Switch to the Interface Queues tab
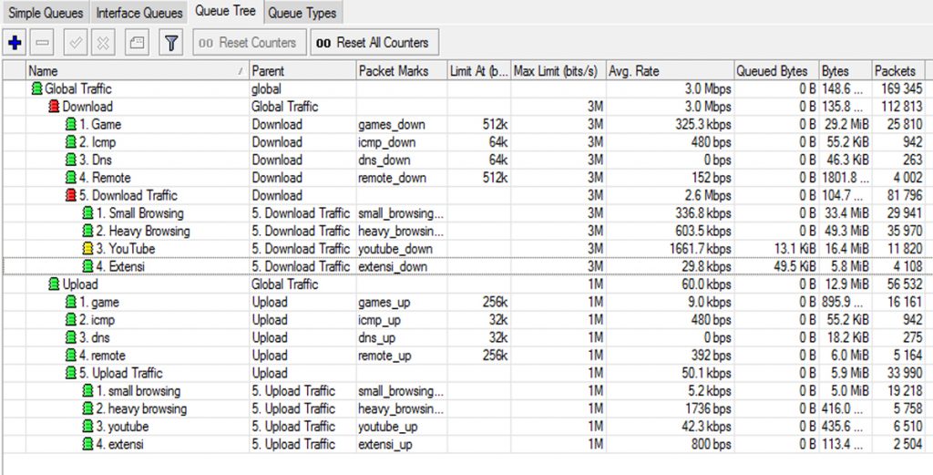 [139, 13]
